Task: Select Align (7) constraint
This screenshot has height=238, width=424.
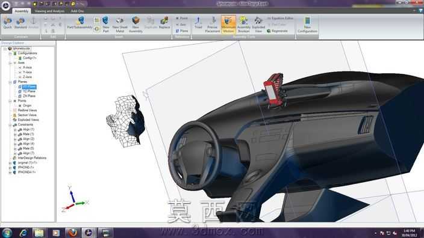Action: click(x=28, y=153)
